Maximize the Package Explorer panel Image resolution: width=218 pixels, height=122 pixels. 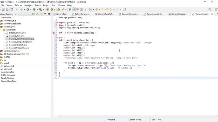[49, 14]
